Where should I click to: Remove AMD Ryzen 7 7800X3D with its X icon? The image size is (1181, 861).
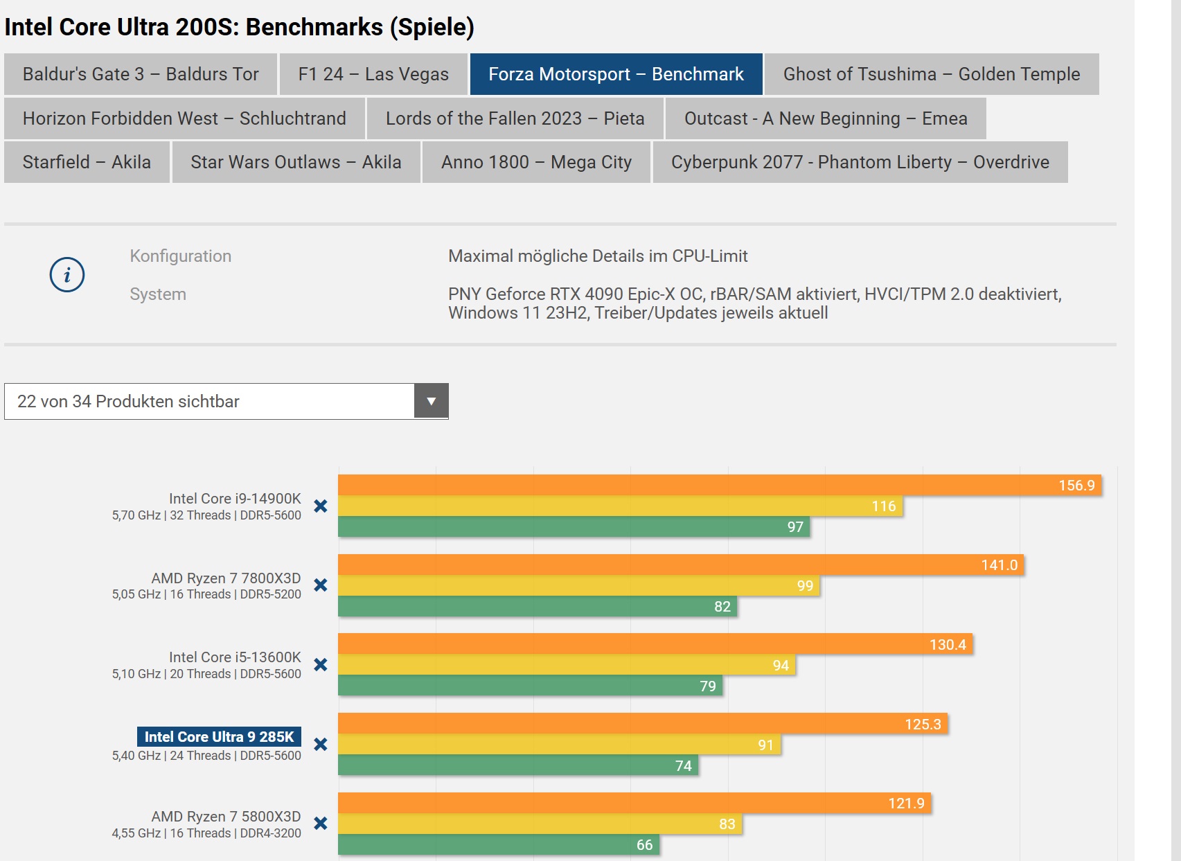(x=320, y=585)
